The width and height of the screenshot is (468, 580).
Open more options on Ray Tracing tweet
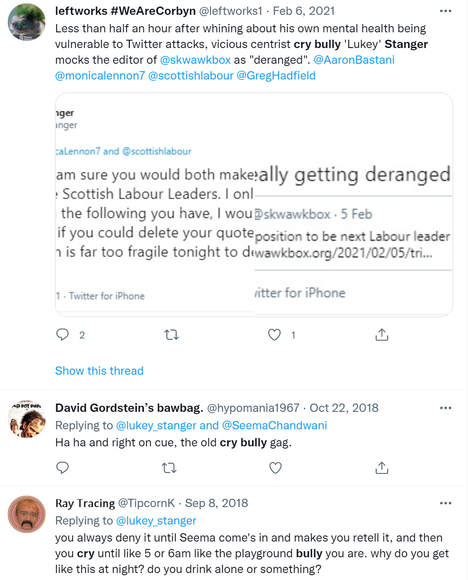pos(445,503)
